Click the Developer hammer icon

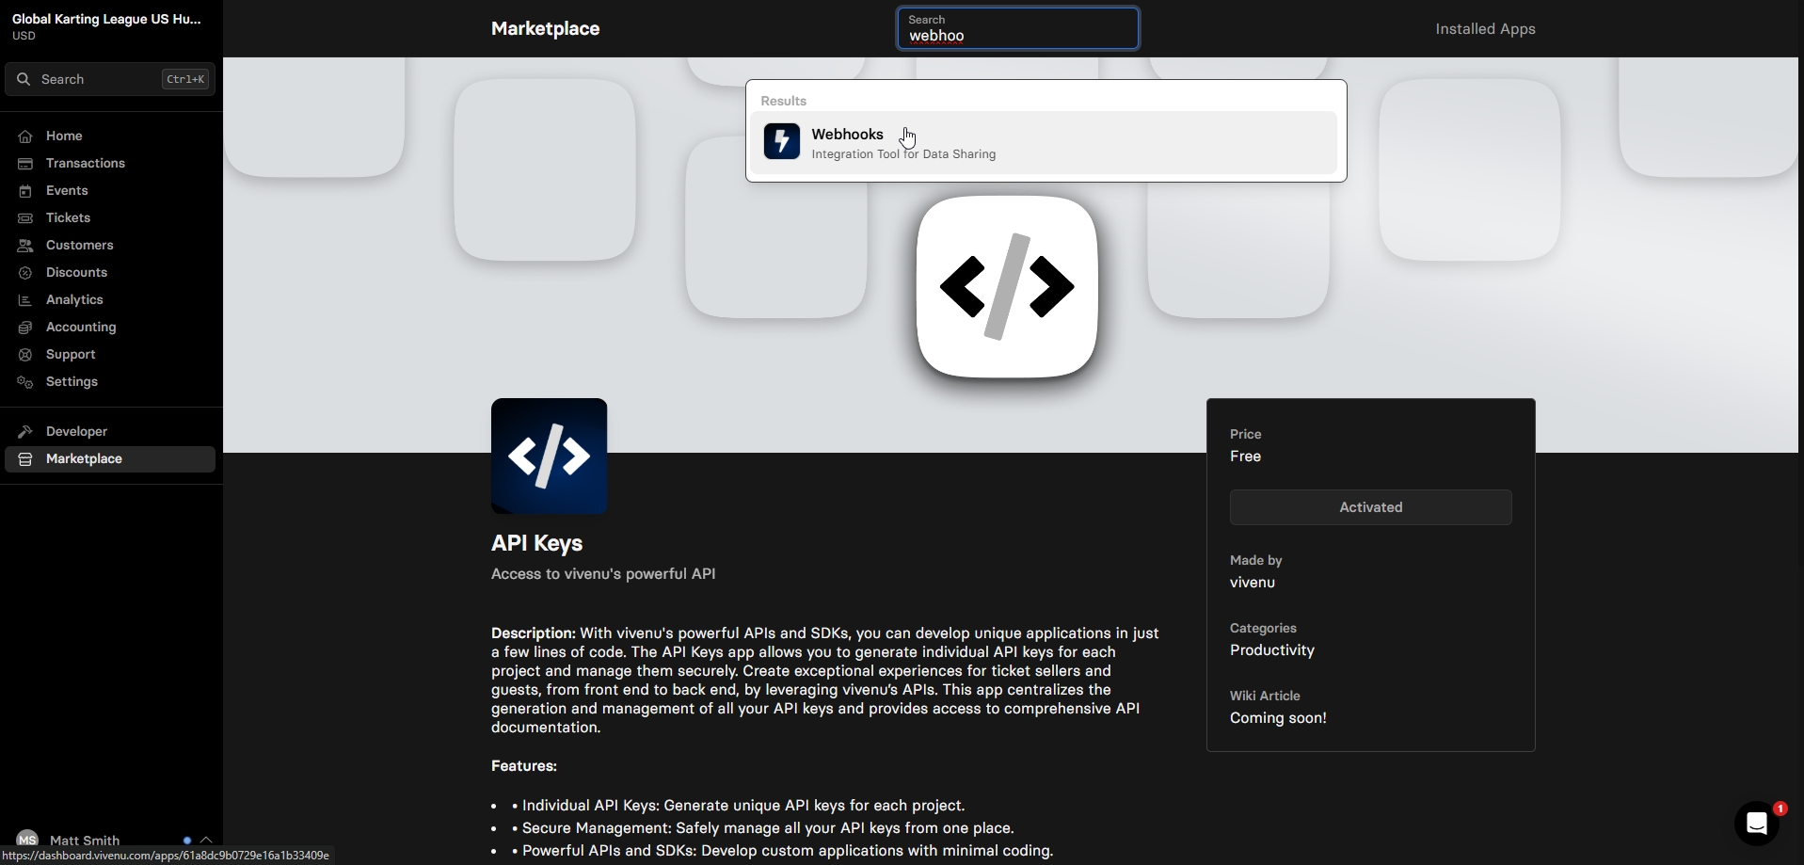(x=25, y=432)
